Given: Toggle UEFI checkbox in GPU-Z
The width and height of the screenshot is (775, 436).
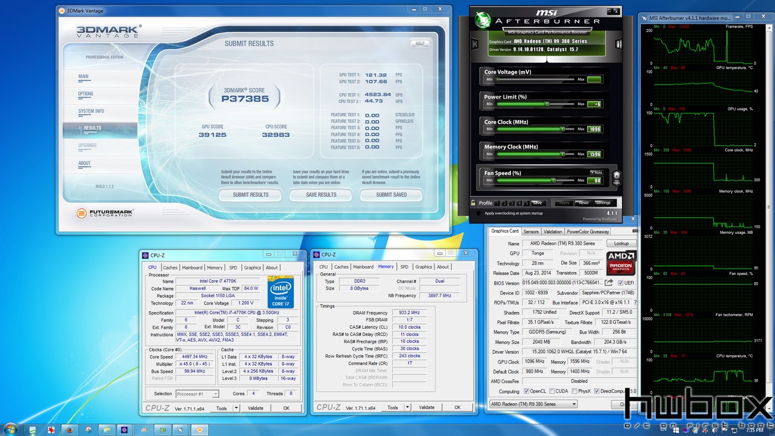Looking at the screenshot, I should pos(619,283).
